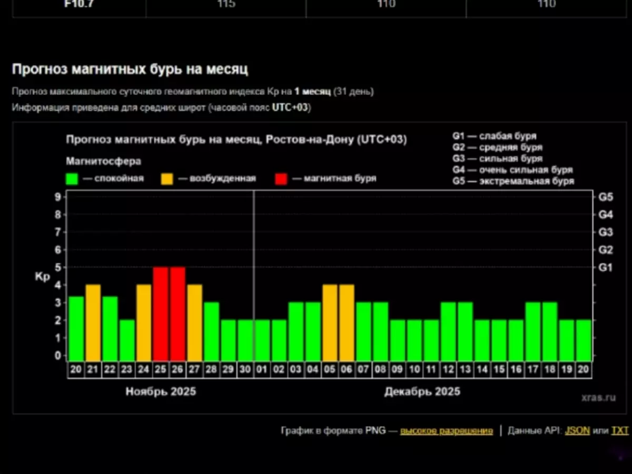Click the red bar for November 26
This screenshot has height=474, width=632.
tap(177, 313)
